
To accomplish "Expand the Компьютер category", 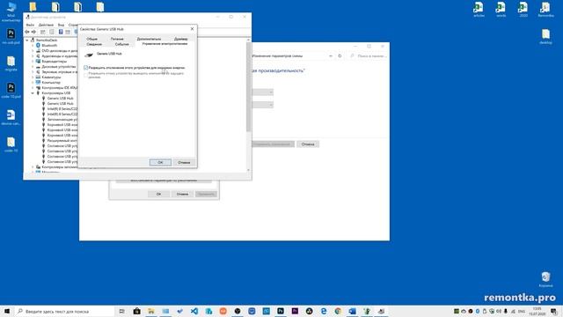I will click(x=33, y=82).
